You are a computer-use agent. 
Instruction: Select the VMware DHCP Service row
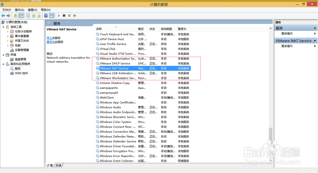pos(143,63)
